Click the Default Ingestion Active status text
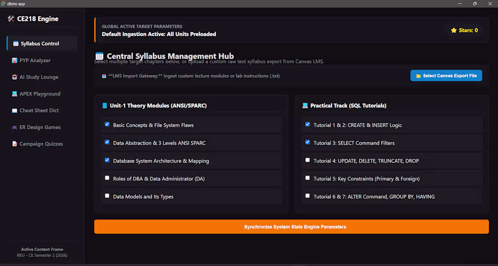This screenshot has height=266, width=498. point(159,34)
